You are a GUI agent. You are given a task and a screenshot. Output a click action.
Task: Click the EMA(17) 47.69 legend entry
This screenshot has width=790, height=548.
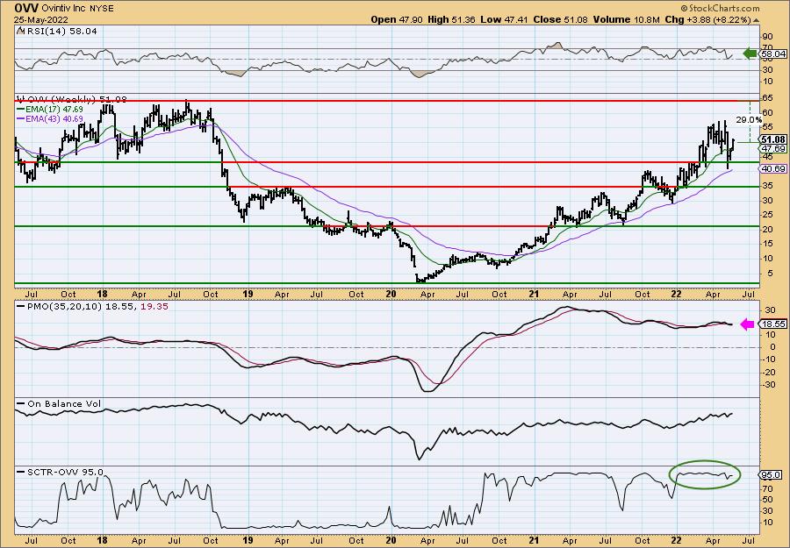click(x=56, y=109)
